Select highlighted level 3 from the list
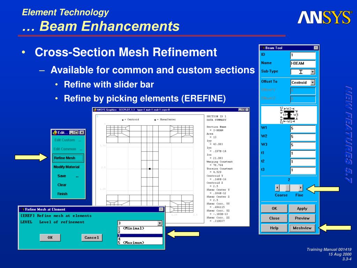The image size is (357, 268). click(140, 236)
